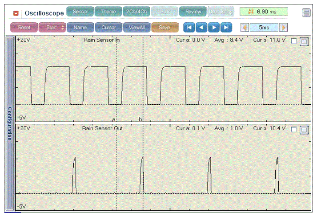Click the 5ms time base field
317x217 pixels.
(x=263, y=28)
